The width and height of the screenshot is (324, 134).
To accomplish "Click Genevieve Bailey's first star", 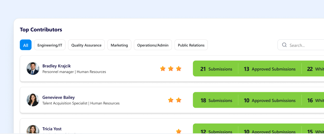I will pos(171,100).
